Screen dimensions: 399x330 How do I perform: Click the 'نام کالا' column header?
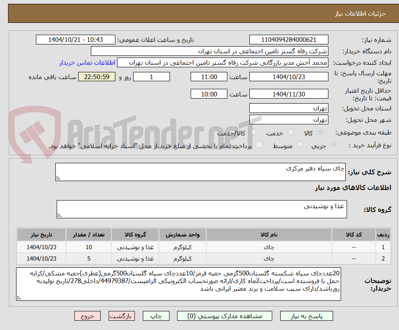pos(269,235)
